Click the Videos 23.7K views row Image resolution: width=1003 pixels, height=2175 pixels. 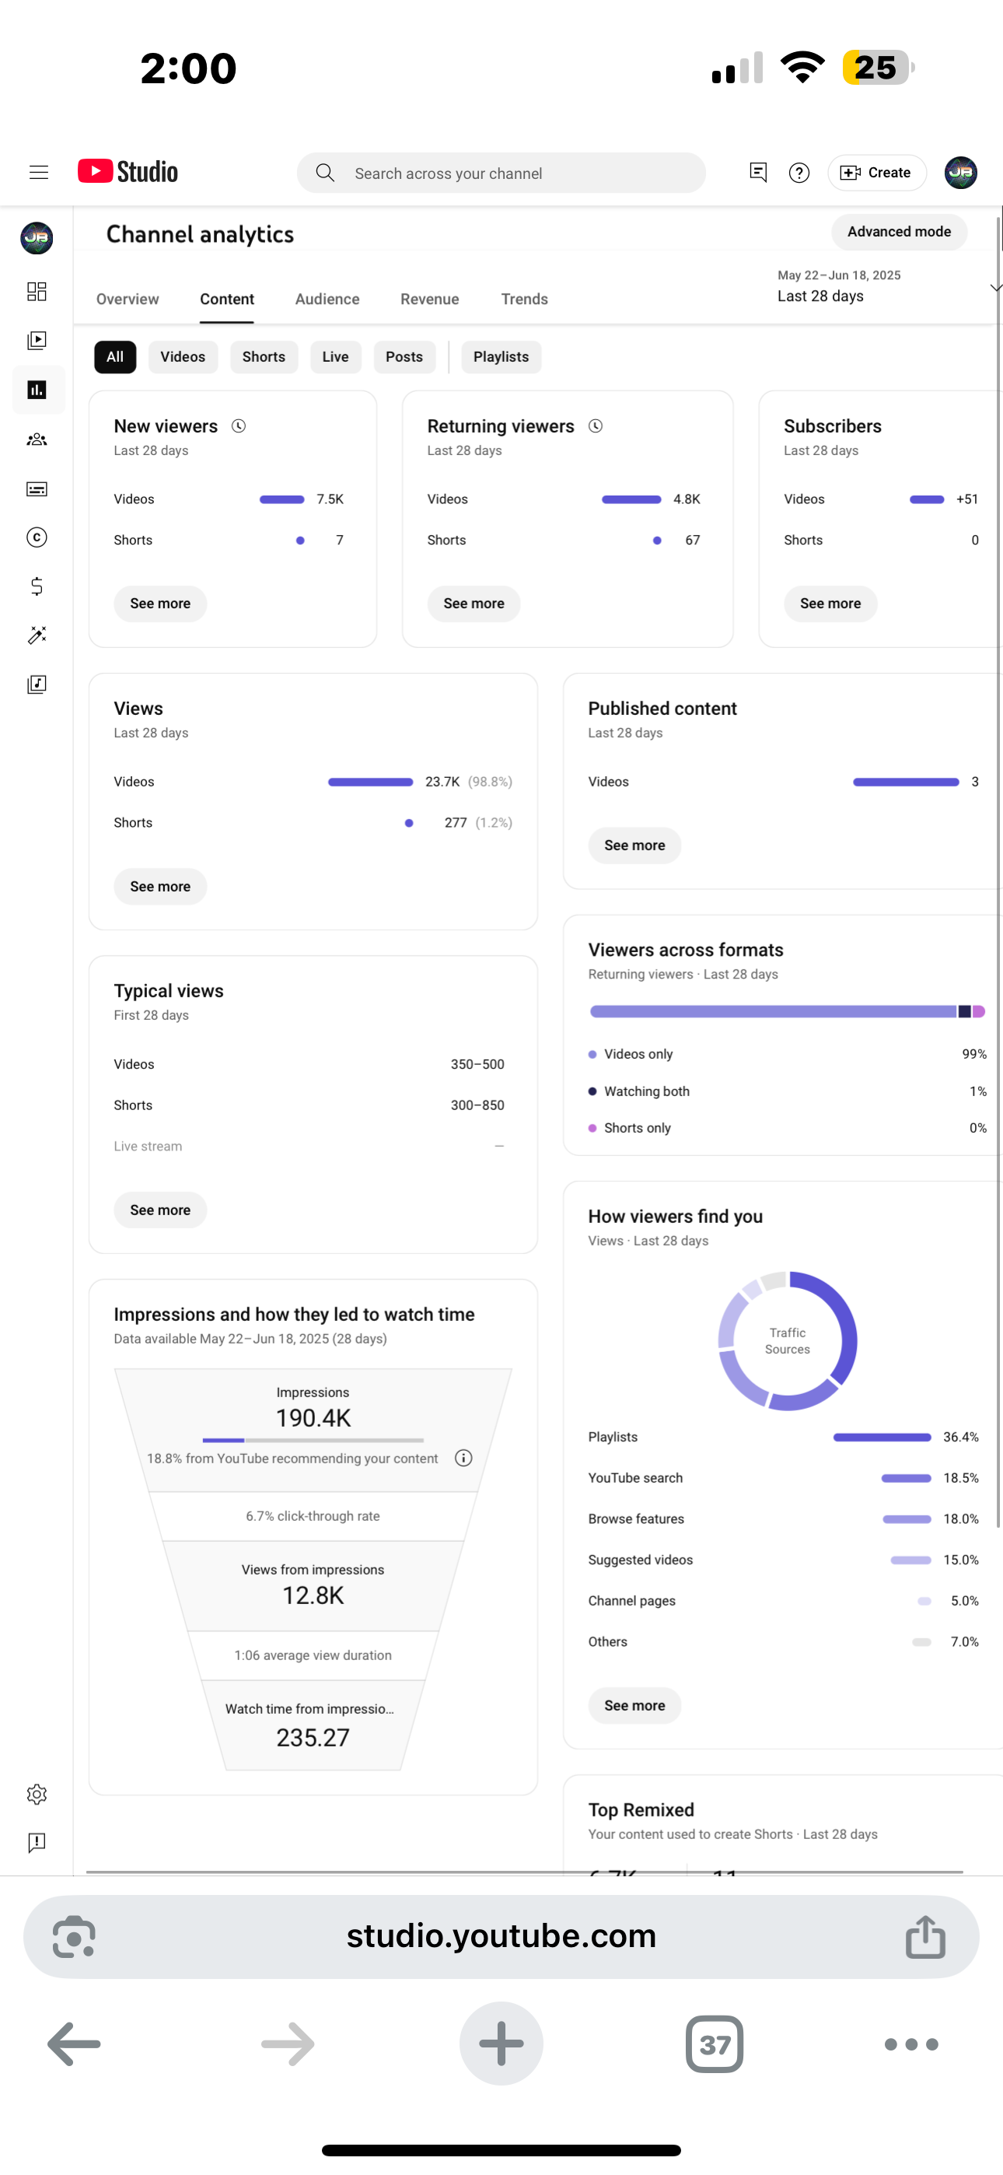pos(313,782)
